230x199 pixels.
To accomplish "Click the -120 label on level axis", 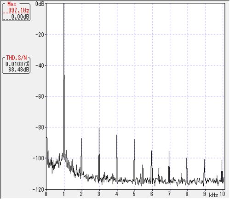I will [39, 189].
